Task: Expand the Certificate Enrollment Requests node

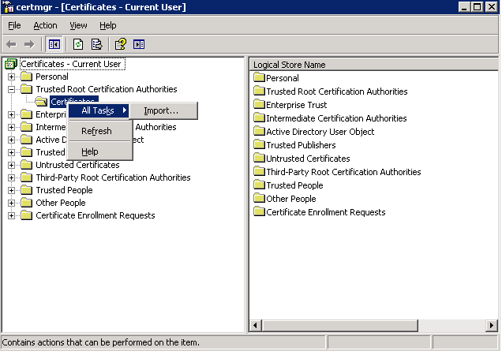Action: (x=11, y=215)
